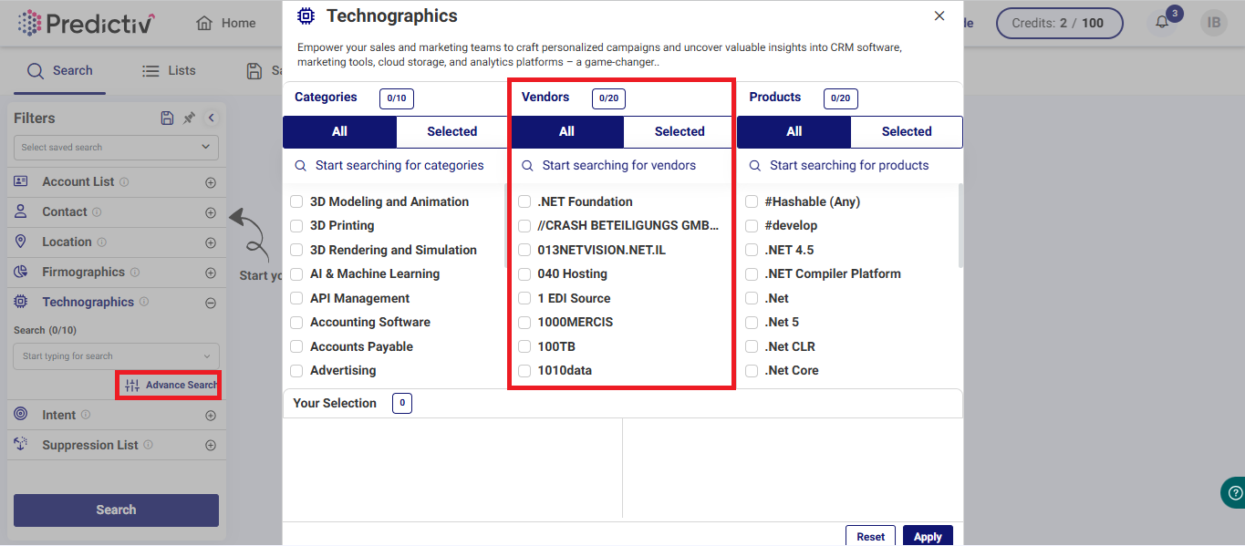Tick the 1 EDI Source vendor

tap(524, 298)
